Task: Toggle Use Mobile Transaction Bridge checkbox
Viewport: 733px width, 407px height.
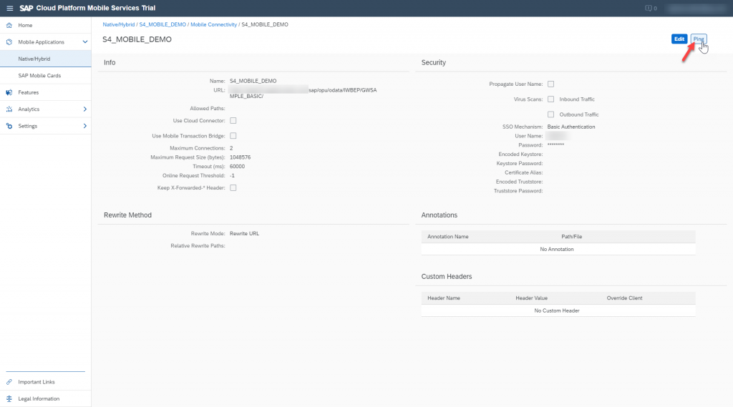Action: click(233, 136)
